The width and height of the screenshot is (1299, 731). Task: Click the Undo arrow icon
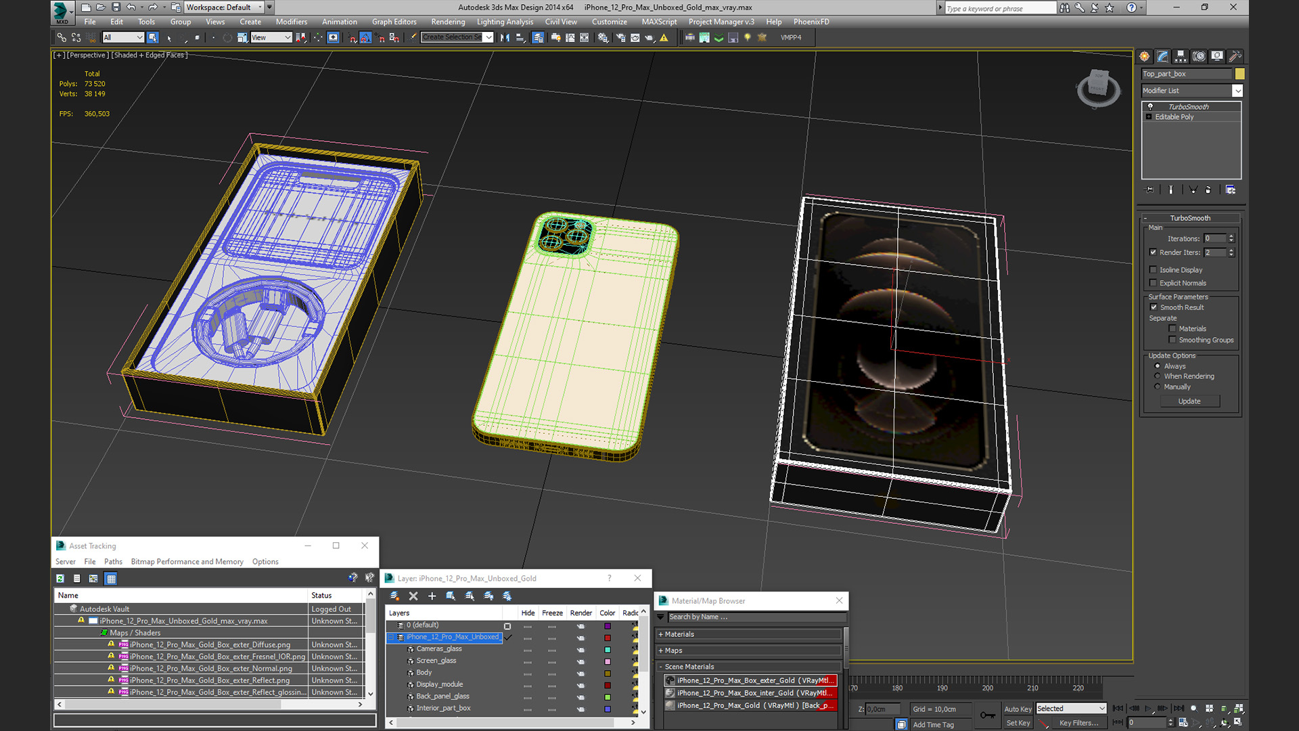131,7
